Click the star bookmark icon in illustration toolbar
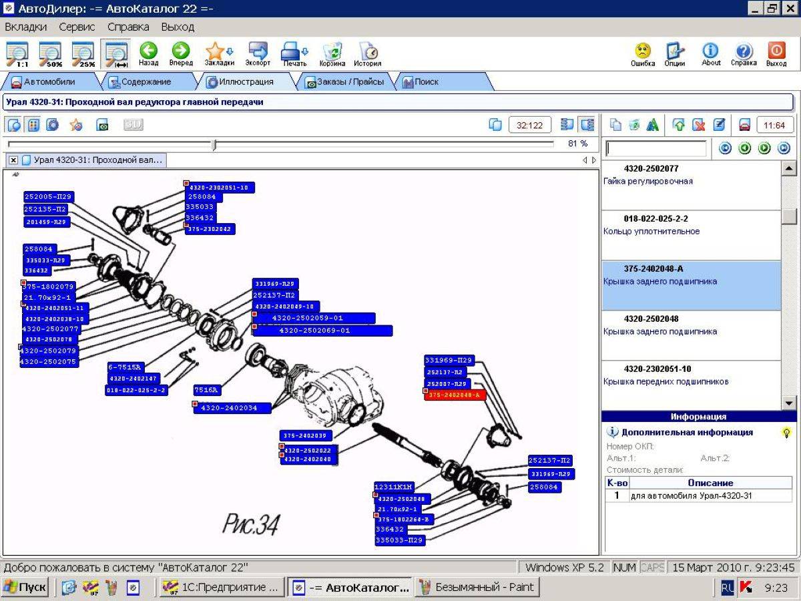Image resolution: width=801 pixels, height=601 pixels. pos(76,125)
